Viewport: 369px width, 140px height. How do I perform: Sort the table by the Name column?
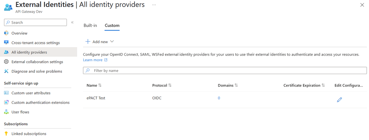(x=94, y=85)
